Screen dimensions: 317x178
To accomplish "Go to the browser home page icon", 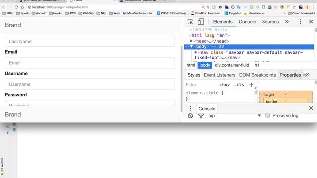I will [x=22, y=7].
